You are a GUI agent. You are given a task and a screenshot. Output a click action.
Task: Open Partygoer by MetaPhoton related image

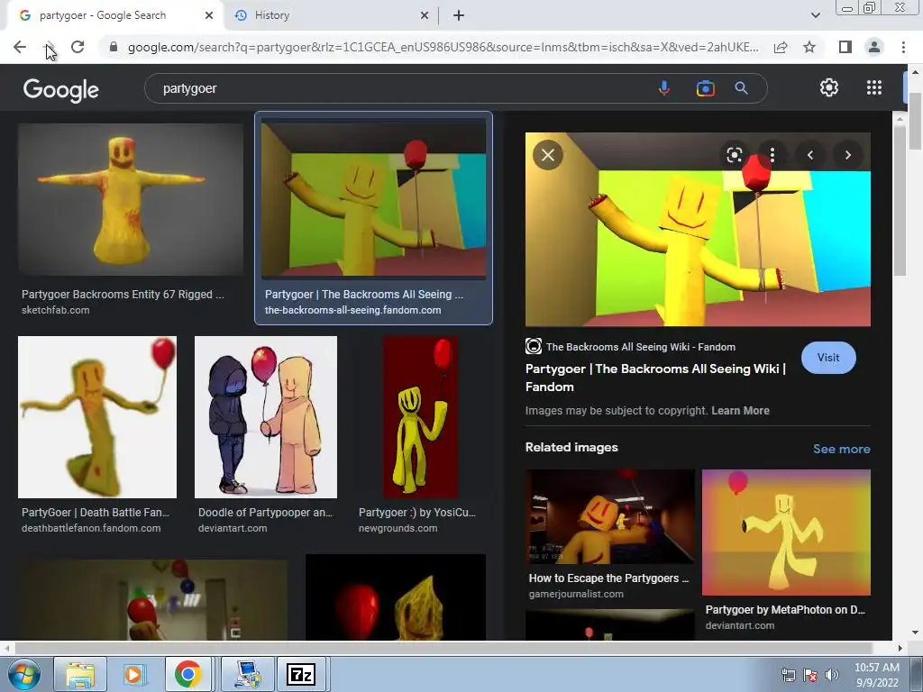[786, 533]
